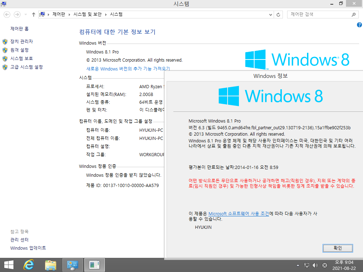
Task: Click the 버전 6.3 build string
Action: 269,127
